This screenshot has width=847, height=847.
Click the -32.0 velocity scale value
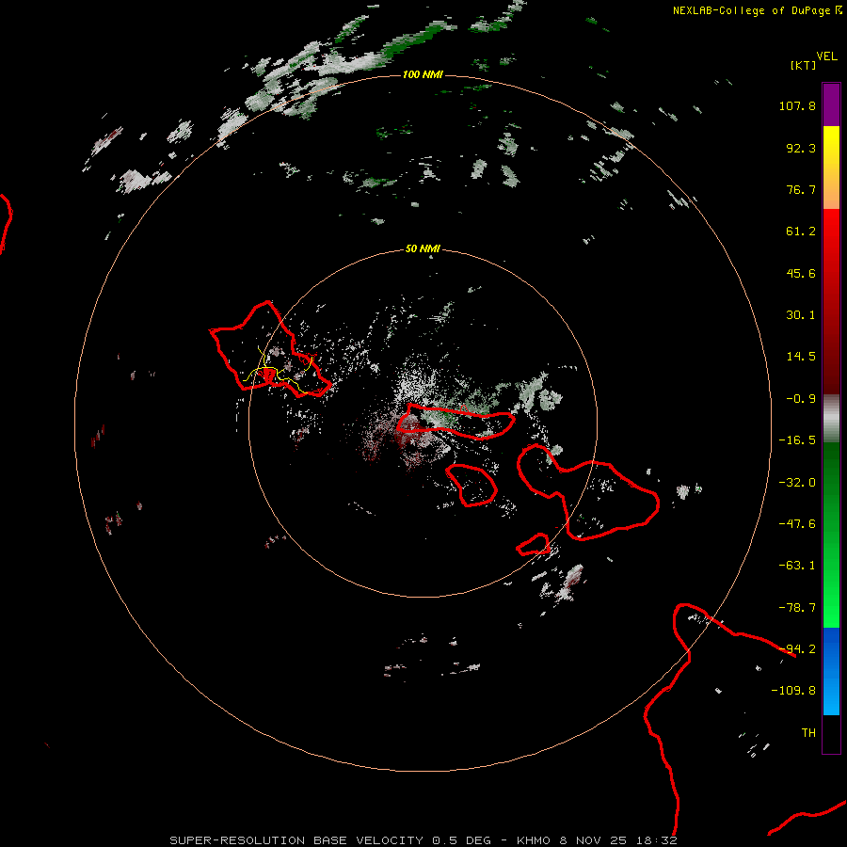click(x=797, y=483)
